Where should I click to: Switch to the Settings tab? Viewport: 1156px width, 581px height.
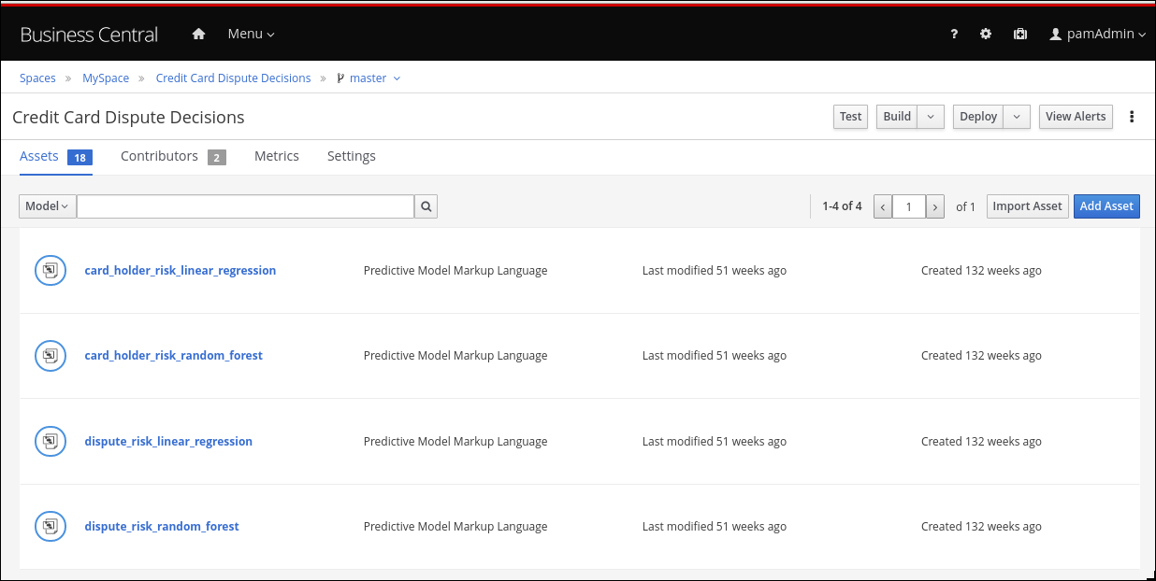[x=352, y=156]
